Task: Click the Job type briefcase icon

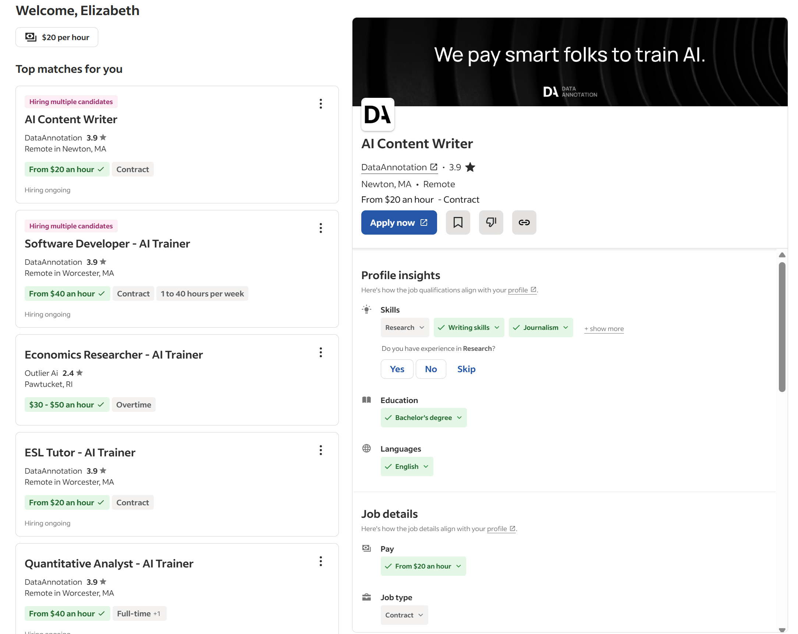Action: [x=366, y=596]
